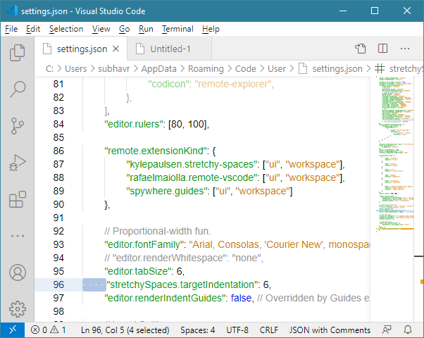Click the AppData breadcrumb segment
Image resolution: width=424 pixels, height=338 pixels.
pyautogui.click(x=158, y=69)
